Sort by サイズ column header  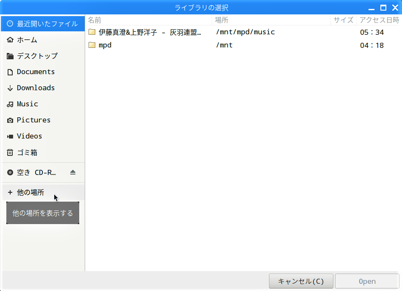coord(344,20)
